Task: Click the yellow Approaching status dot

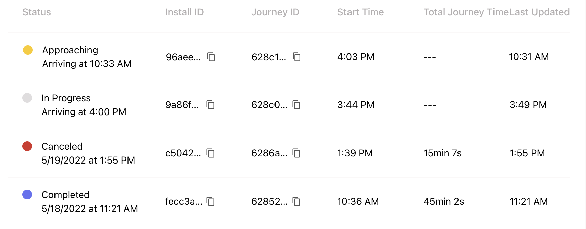Action: pyautogui.click(x=28, y=50)
